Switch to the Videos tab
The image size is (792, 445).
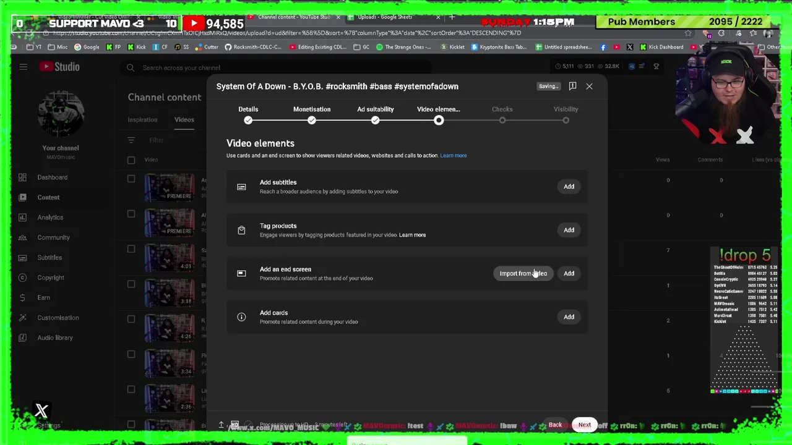(x=184, y=120)
